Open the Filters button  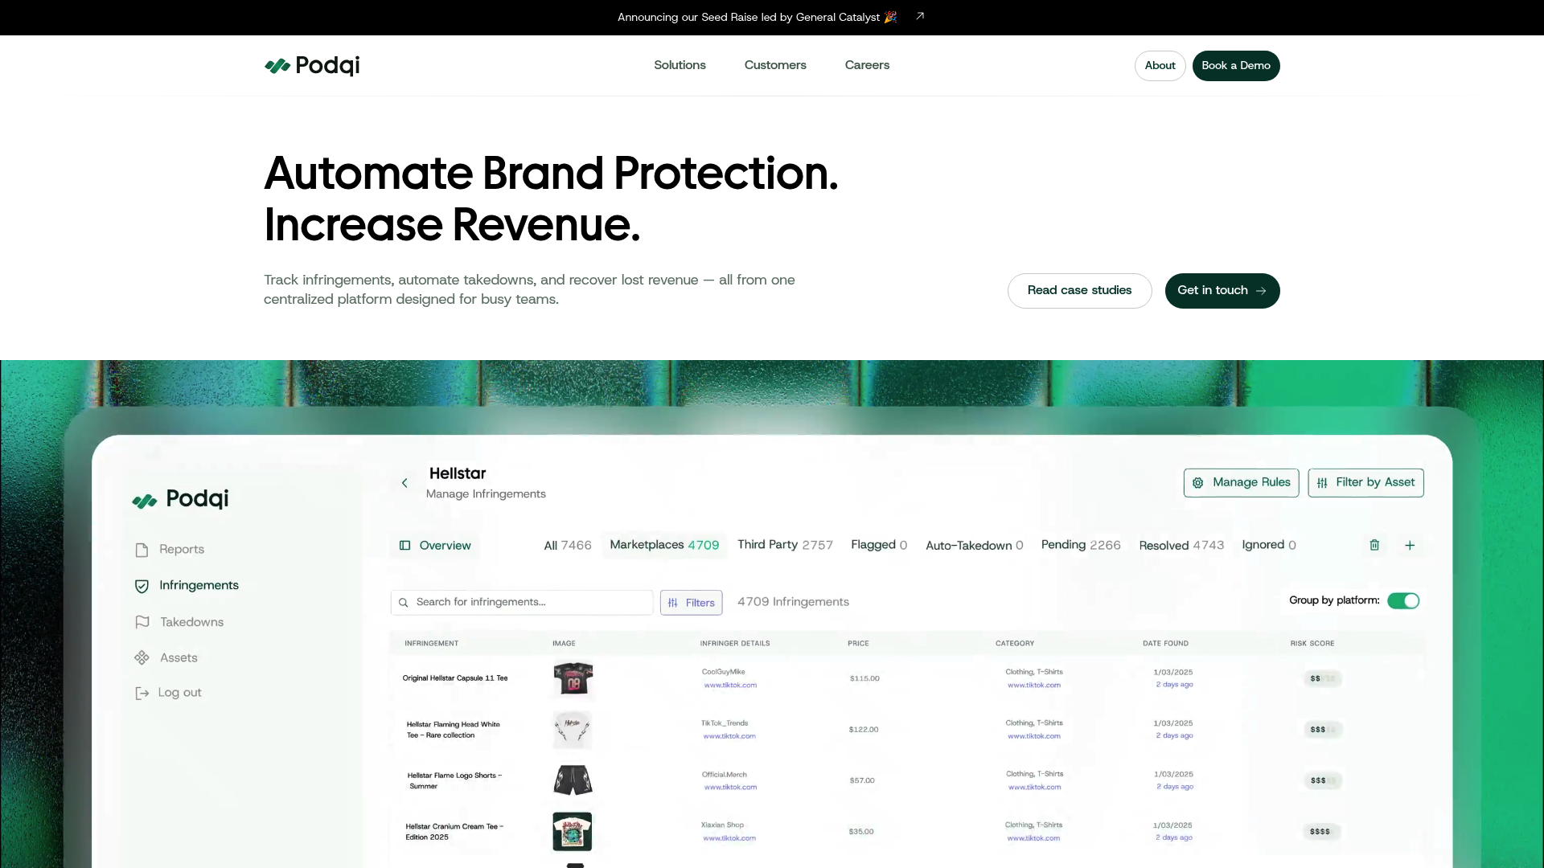691,603
